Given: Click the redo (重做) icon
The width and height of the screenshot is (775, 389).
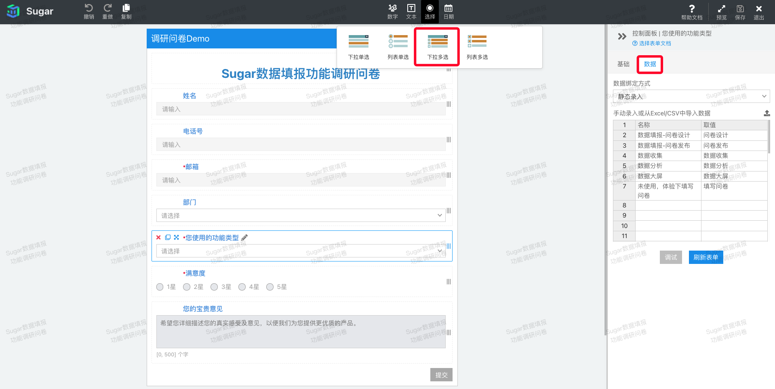Looking at the screenshot, I should [107, 8].
